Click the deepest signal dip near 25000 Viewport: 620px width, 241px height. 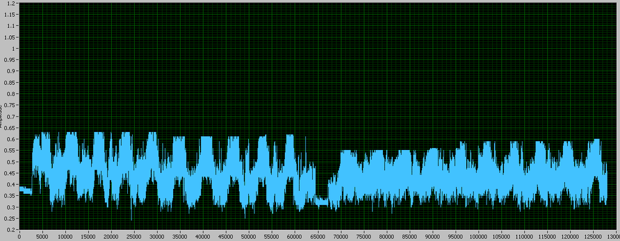click(x=132, y=218)
